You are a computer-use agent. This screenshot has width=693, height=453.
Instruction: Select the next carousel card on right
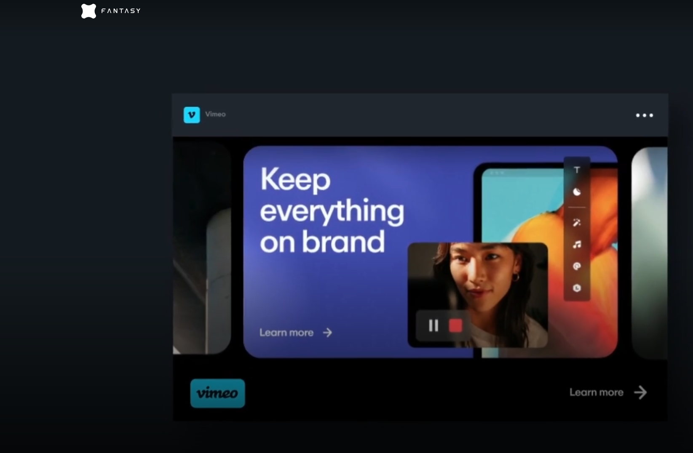tap(649, 253)
